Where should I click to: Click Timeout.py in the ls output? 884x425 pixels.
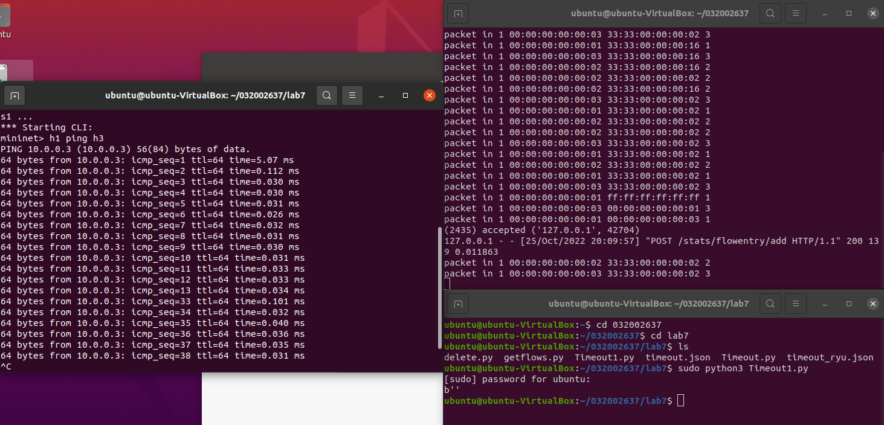tap(749, 357)
